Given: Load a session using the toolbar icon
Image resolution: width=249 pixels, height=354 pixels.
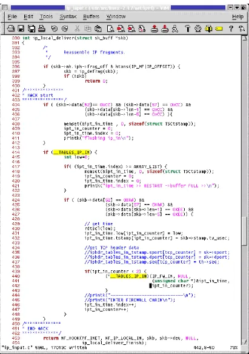Looking at the screenshot, I should point(154,29).
